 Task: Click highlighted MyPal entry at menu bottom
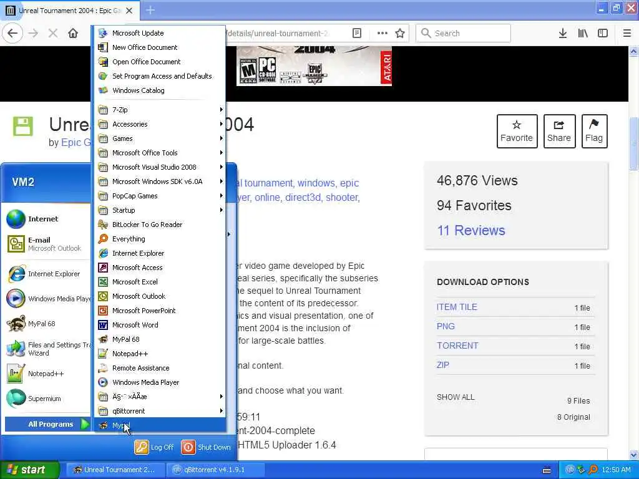(x=160, y=425)
